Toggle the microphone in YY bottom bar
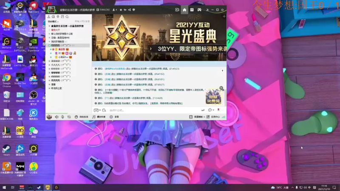Viewport: 340px width, 191px height. tap(62, 117)
